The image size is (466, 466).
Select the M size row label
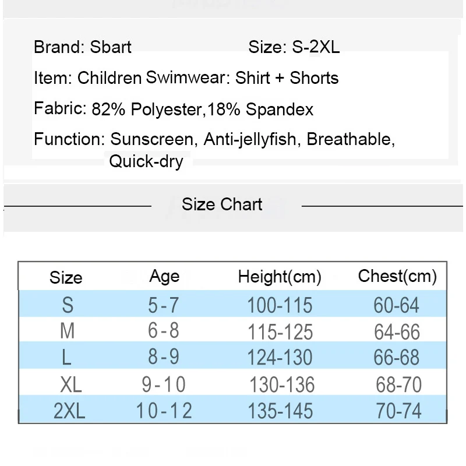(x=67, y=331)
